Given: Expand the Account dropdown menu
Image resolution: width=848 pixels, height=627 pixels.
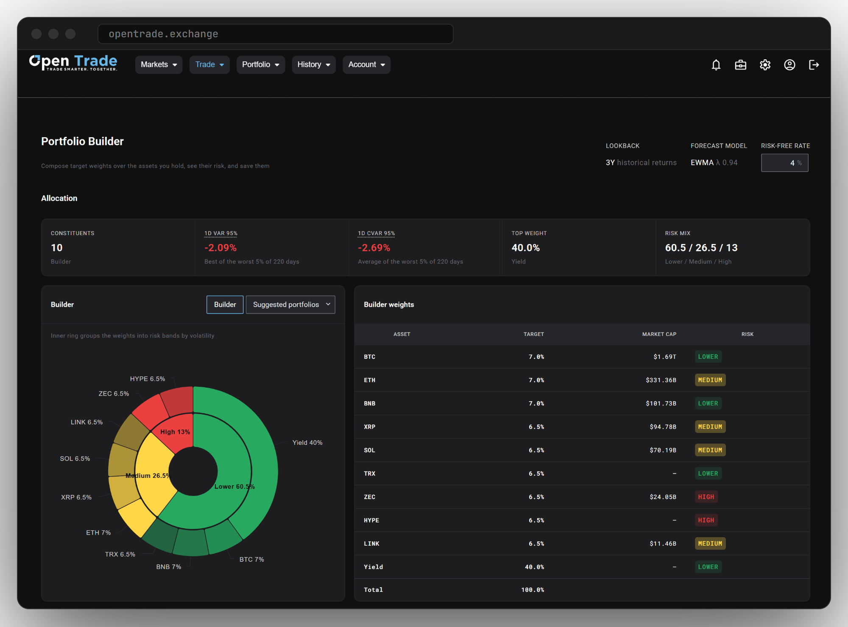Looking at the screenshot, I should [367, 65].
